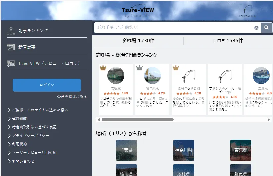Select the 東京都 area tile
Screen dimensions: 273x176
pos(241,150)
